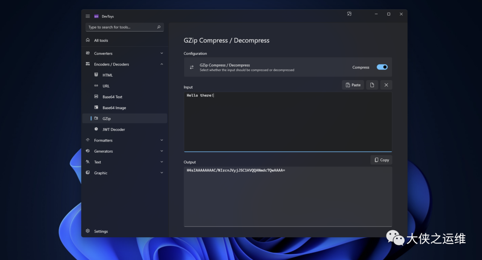Click the GZip tool icon
Image resolution: width=482 pixels, height=260 pixels.
96,118
